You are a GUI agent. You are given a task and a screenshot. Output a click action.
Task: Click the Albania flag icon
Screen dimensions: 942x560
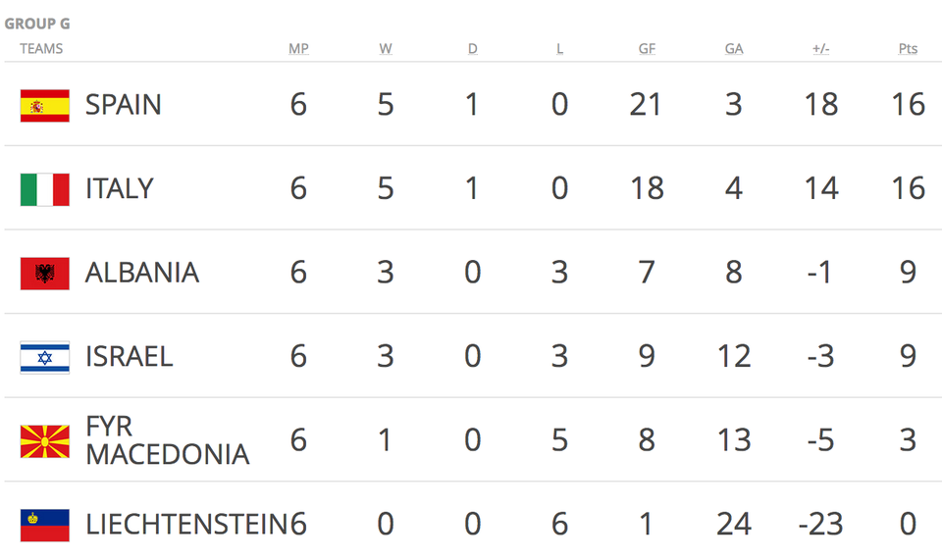pos(44,273)
